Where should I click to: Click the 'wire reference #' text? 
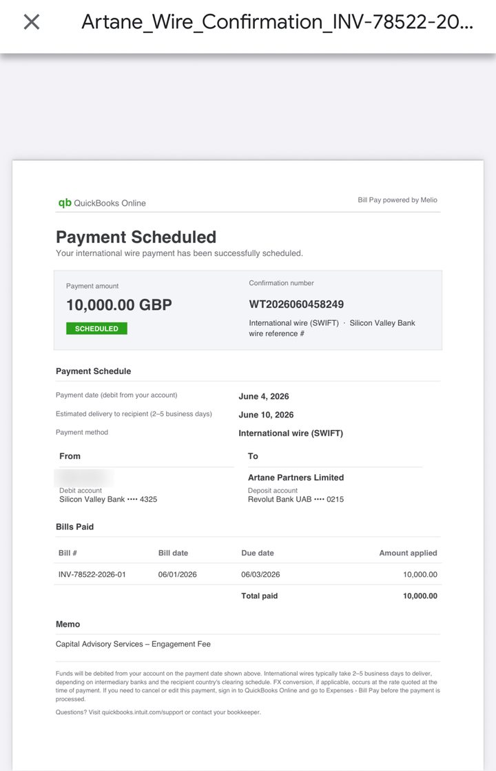[x=276, y=334]
